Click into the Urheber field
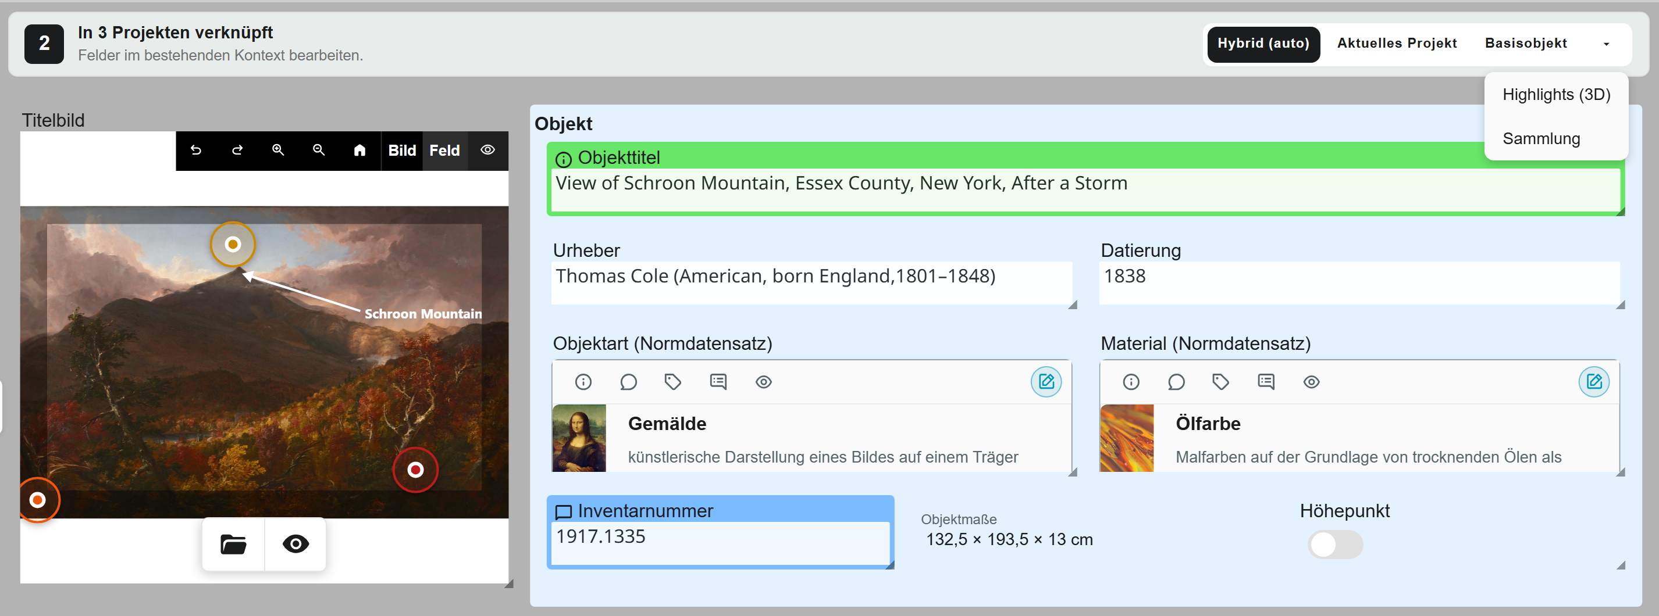 point(811,282)
